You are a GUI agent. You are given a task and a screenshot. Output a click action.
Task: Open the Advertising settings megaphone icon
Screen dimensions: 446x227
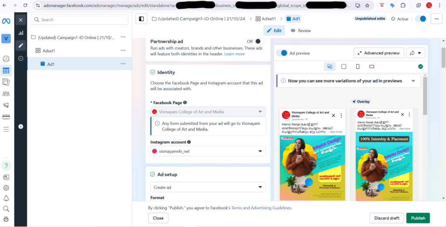pyautogui.click(x=6, y=105)
